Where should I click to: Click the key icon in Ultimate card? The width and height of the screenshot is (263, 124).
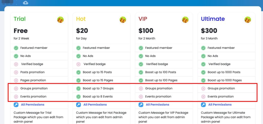point(203,105)
